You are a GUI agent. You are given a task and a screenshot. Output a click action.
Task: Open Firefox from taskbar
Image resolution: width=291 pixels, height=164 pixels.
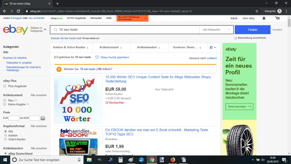(x=172, y=160)
